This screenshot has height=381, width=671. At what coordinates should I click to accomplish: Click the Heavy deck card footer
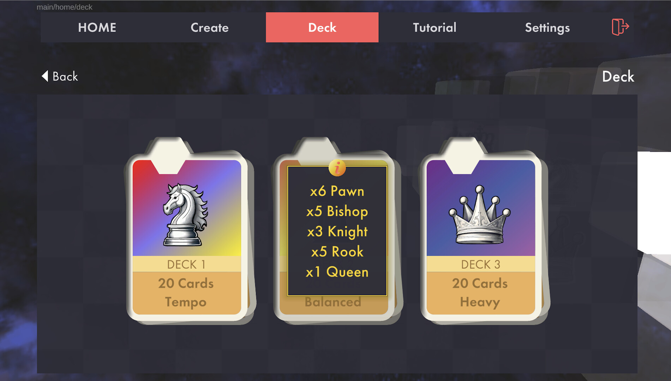coord(481,293)
